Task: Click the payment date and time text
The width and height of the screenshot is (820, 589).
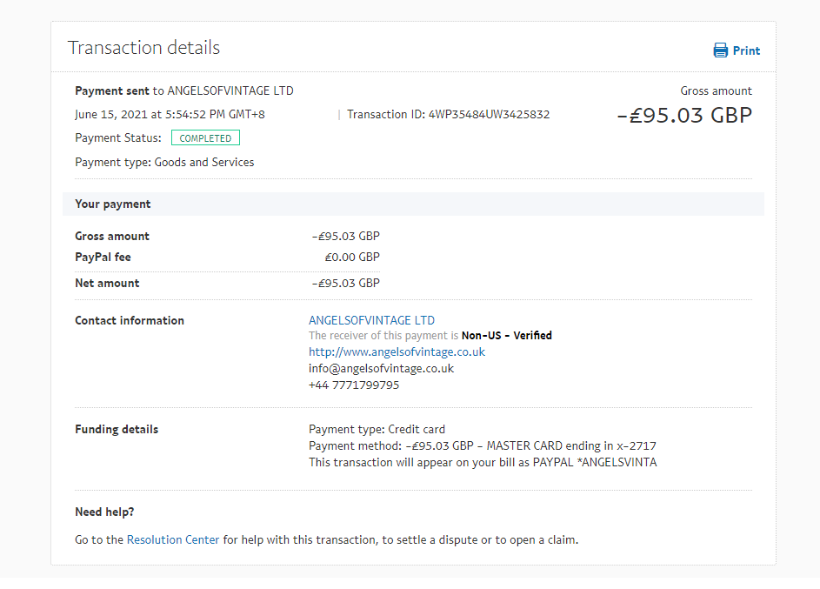Action: click(x=168, y=114)
